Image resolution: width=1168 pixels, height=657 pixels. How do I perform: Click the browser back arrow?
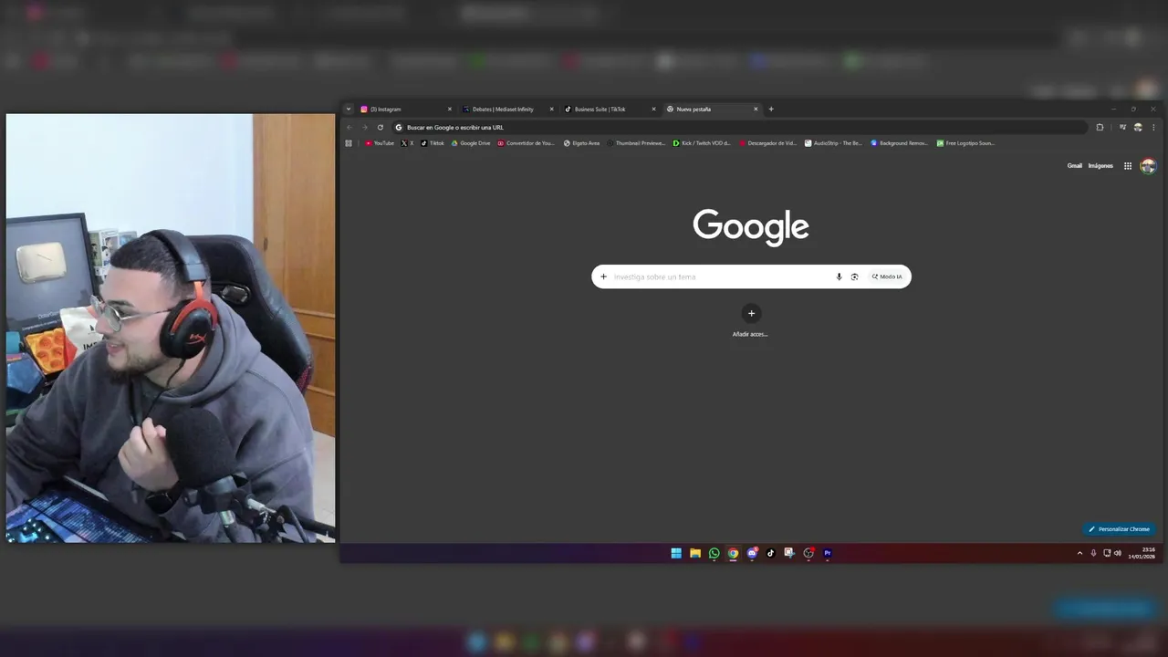click(x=349, y=127)
